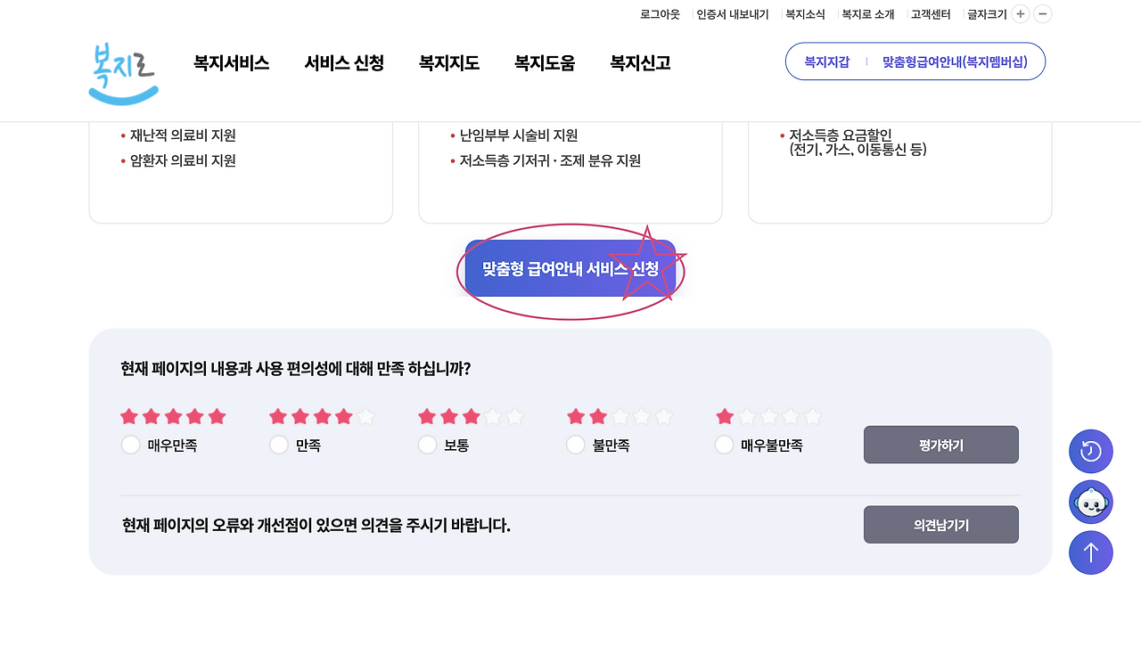The image size is (1141, 646).
Task: Submit the rating with 평가하기 button
Action: [940, 444]
